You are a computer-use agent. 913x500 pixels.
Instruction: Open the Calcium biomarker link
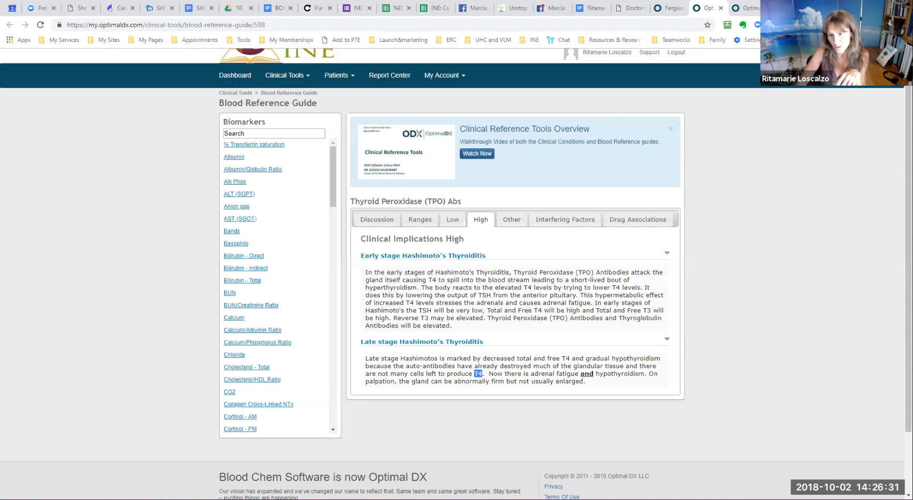pyautogui.click(x=234, y=318)
